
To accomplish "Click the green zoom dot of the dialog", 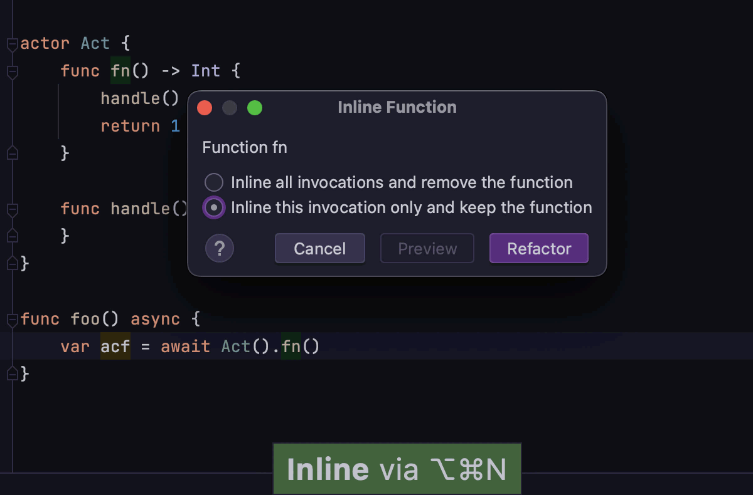I will [x=255, y=107].
